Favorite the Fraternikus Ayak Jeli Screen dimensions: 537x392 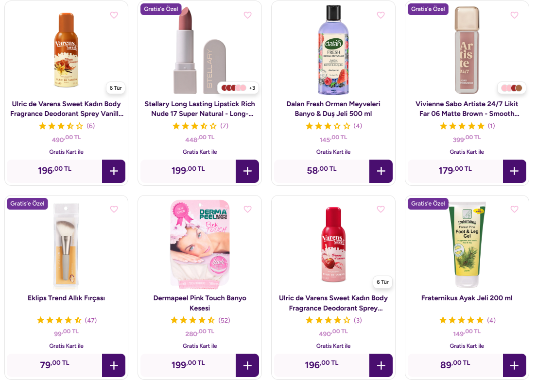click(514, 209)
